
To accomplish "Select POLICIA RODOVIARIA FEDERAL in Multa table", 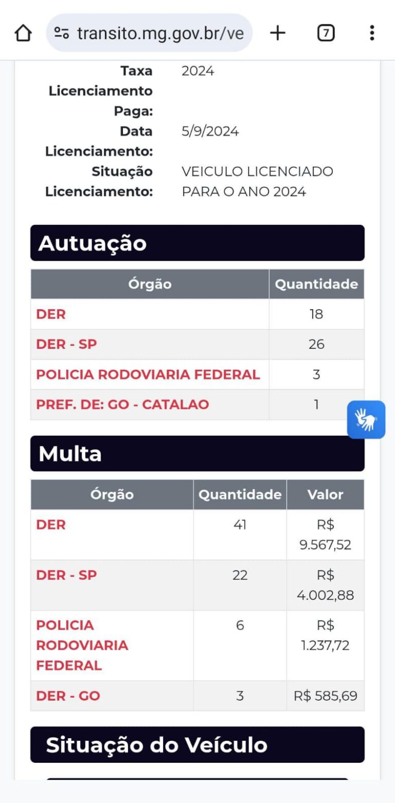I will tap(82, 645).
